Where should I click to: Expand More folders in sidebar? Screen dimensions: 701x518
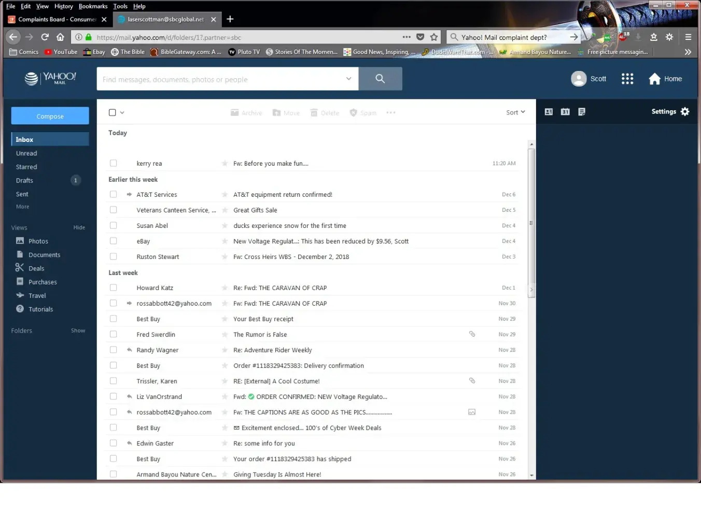pyautogui.click(x=22, y=207)
